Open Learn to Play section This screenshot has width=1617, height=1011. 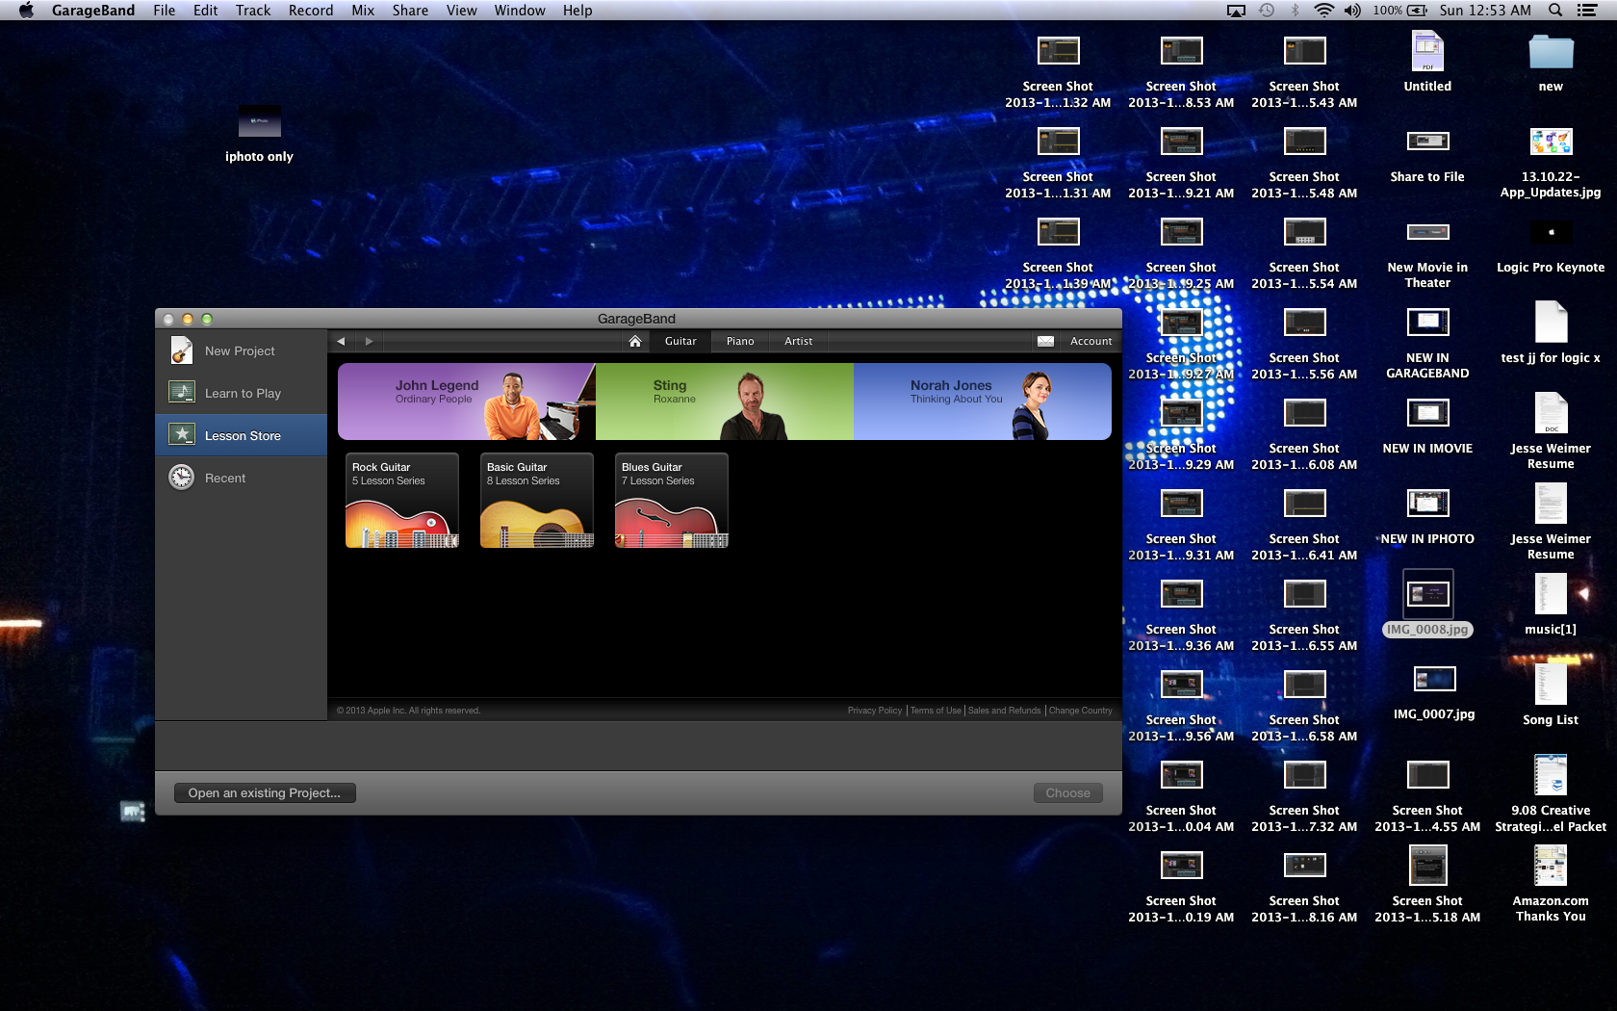241,393
